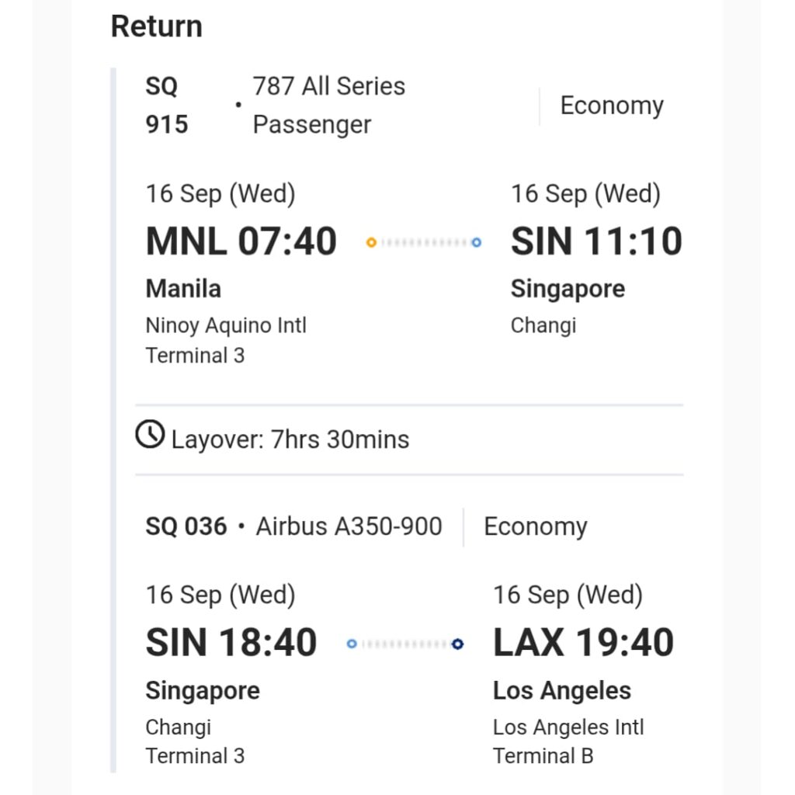Click the light blue dot after SIN 18:40
Viewport: 795px width, 795px height.
point(352,644)
